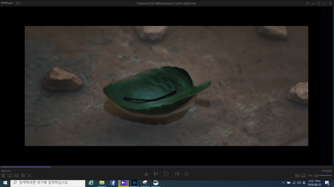The width and height of the screenshot is (334, 187).
Task: Open the network Wi-Fi tray icon
Action: [294, 183]
